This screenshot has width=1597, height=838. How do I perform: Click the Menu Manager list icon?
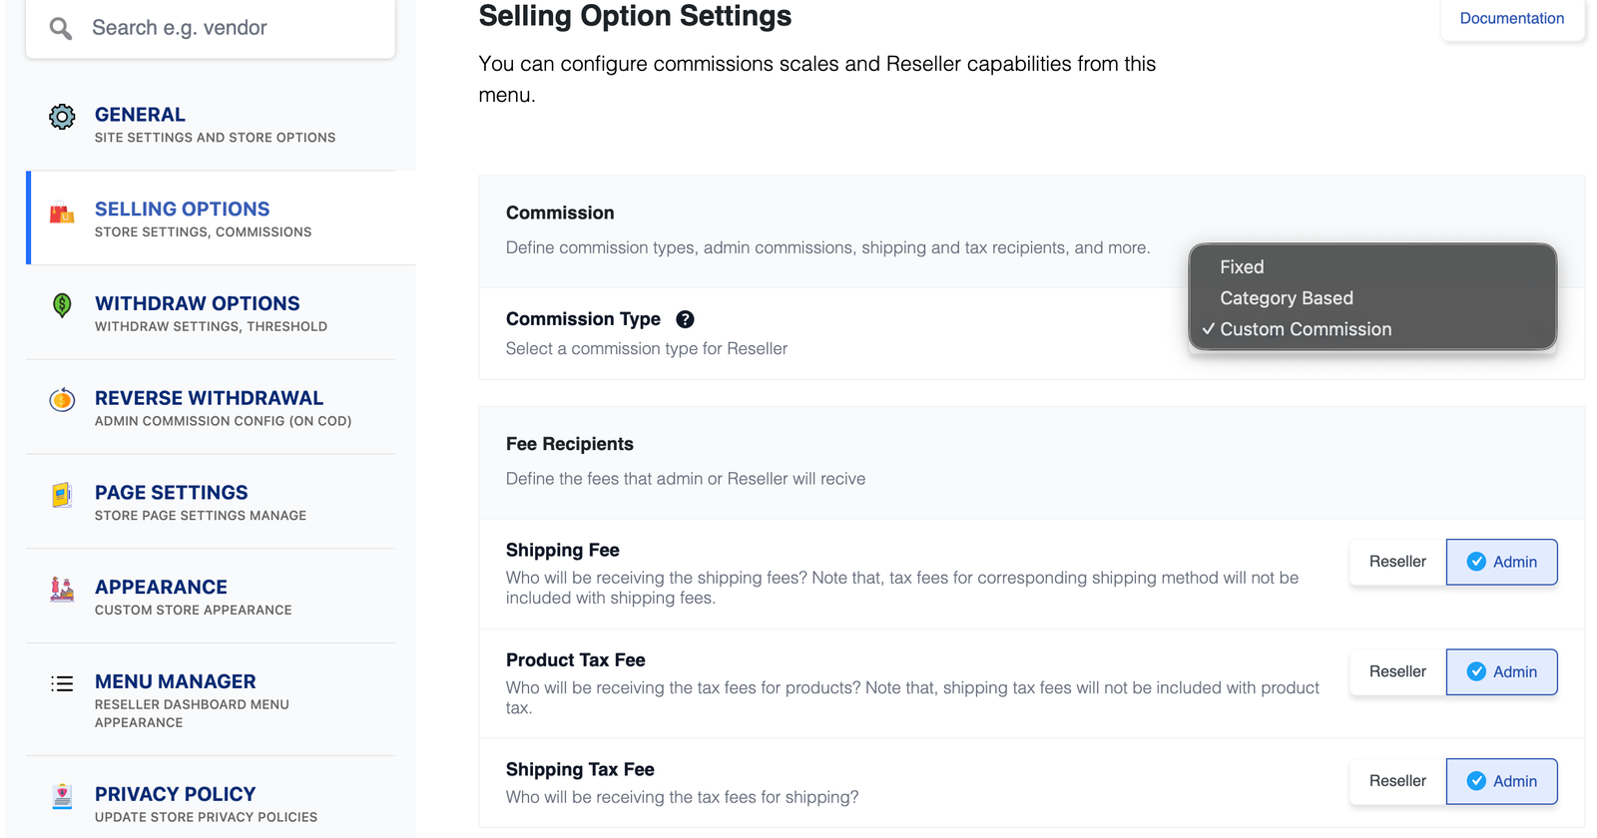click(62, 683)
